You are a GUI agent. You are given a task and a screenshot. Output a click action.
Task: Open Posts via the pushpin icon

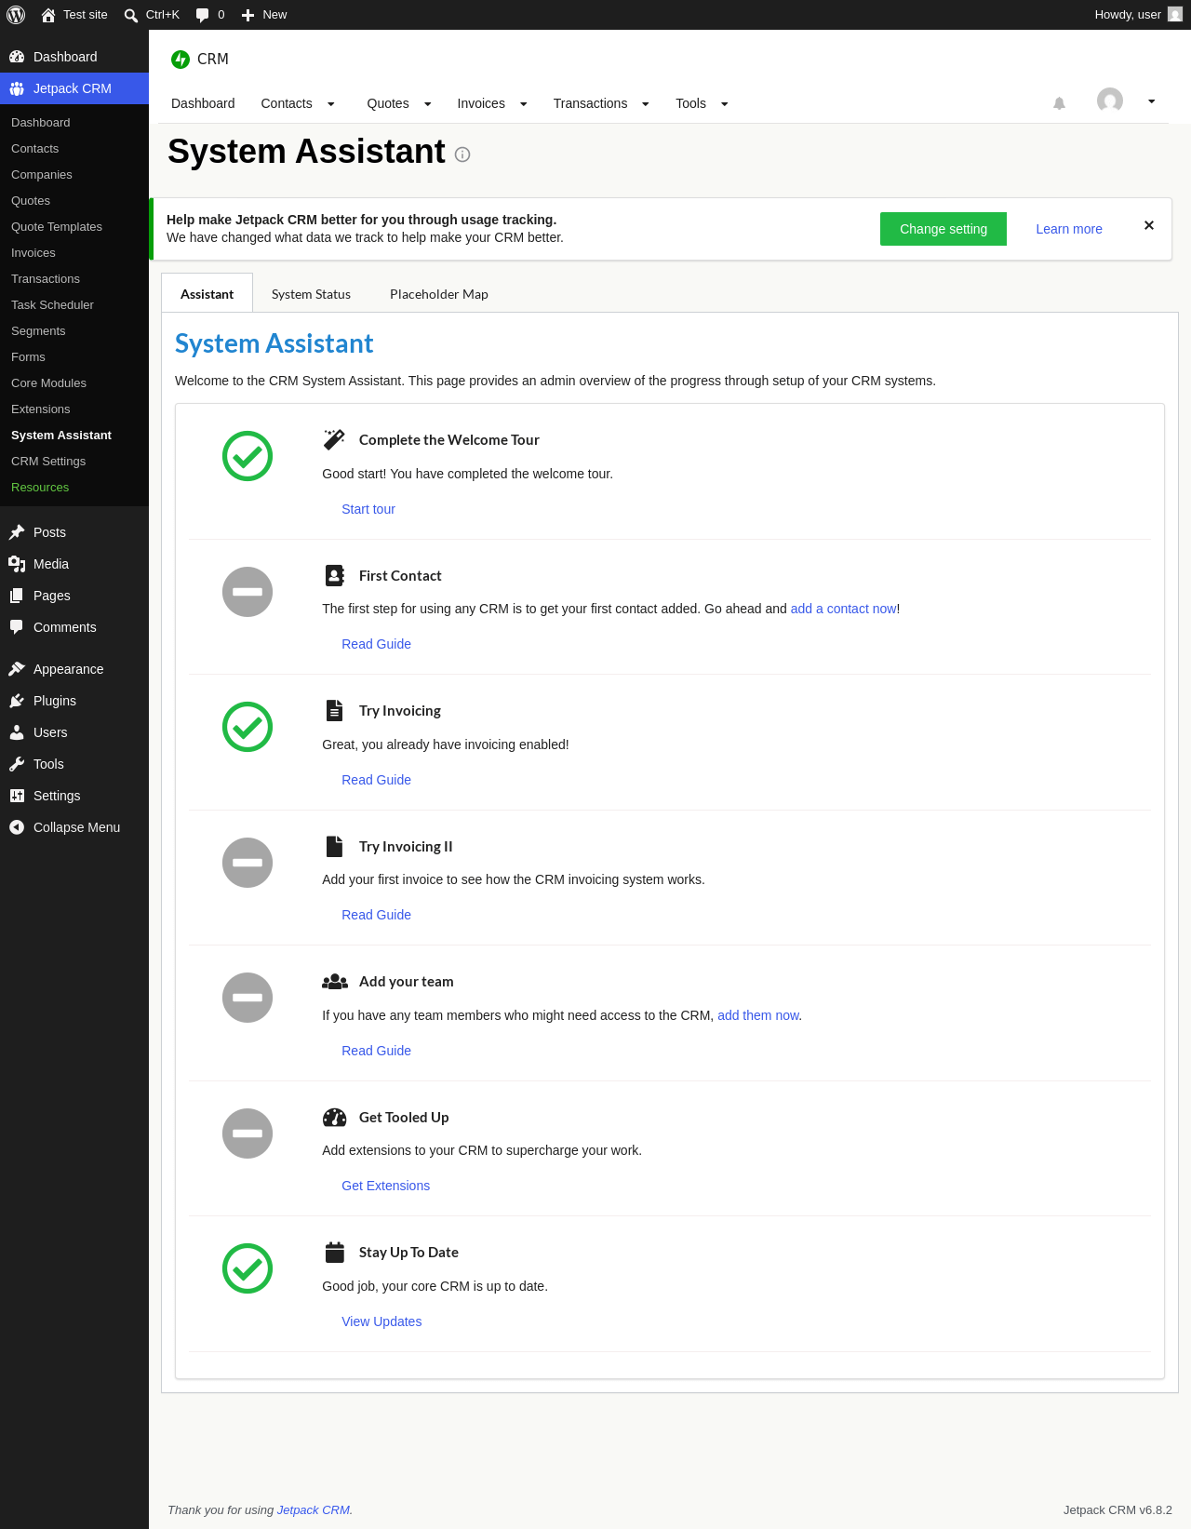point(17,532)
